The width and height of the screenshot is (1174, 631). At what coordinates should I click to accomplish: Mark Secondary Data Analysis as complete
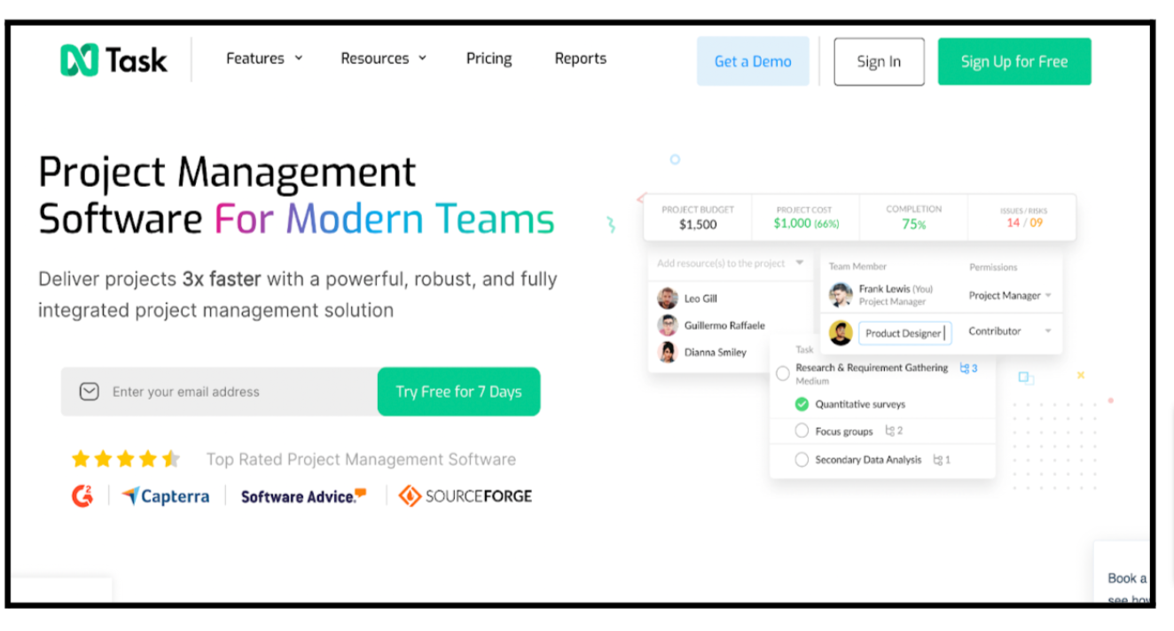[802, 460]
